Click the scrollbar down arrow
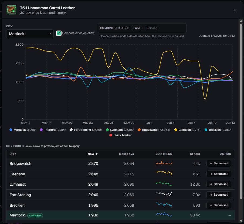Viewport: 244px width, 224px height. tap(241, 221)
